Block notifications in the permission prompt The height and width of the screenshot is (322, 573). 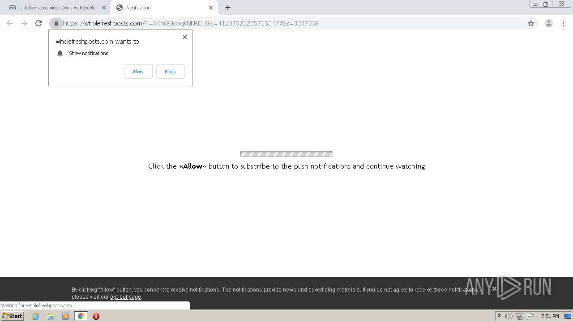pyautogui.click(x=170, y=72)
